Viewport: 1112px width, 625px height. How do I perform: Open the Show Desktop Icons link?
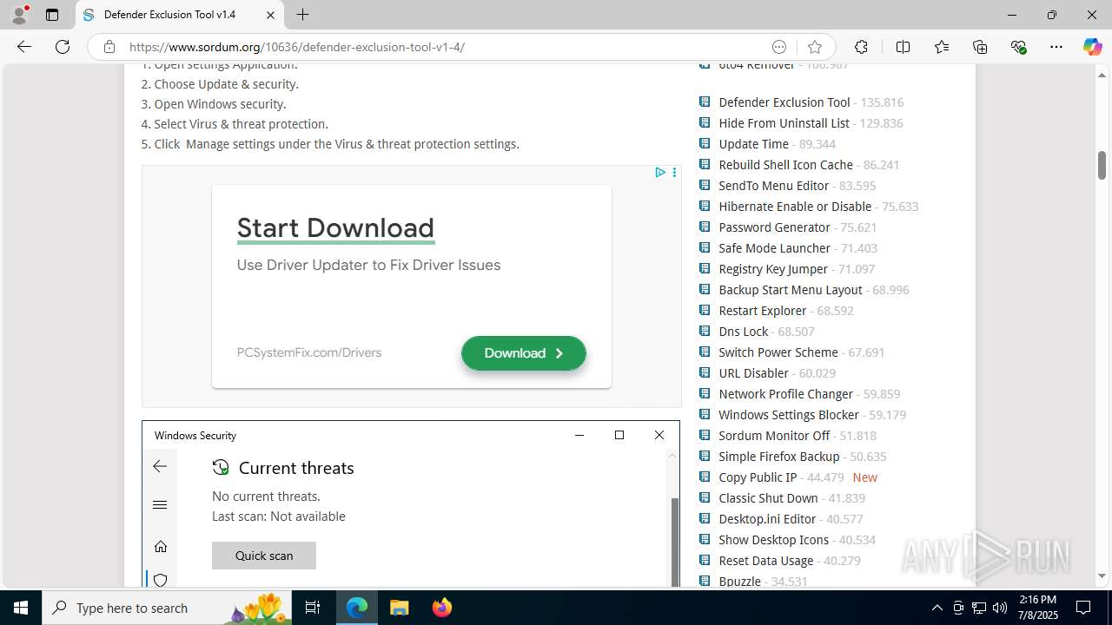tap(773, 540)
